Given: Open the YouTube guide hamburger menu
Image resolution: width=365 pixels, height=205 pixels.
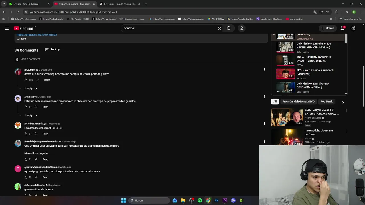Looking at the screenshot, I should pos(7,28).
